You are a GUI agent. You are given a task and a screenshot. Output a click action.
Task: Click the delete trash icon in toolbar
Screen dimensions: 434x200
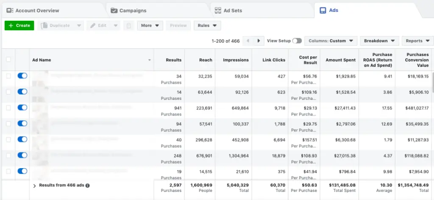pyautogui.click(x=129, y=25)
